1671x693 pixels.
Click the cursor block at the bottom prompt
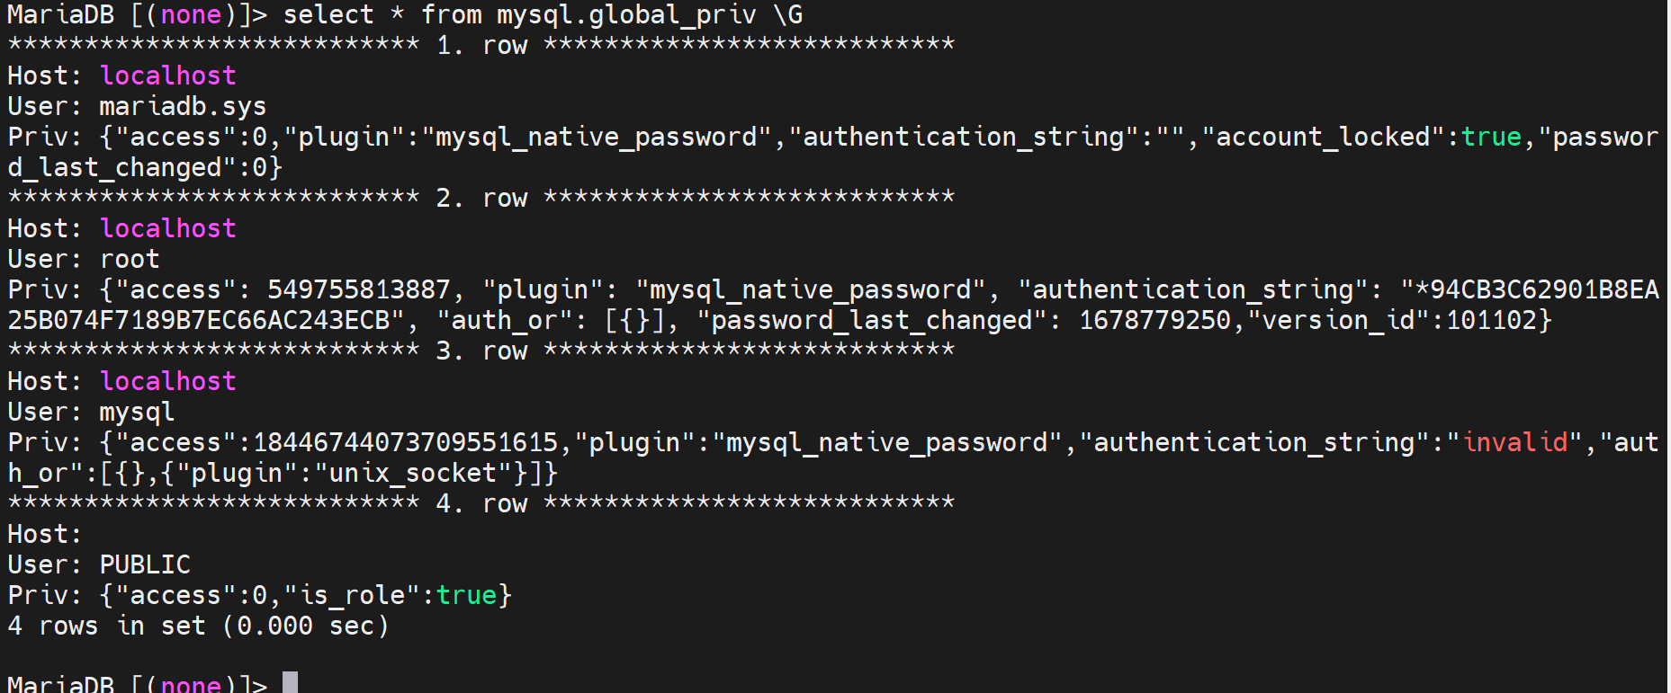(x=290, y=682)
